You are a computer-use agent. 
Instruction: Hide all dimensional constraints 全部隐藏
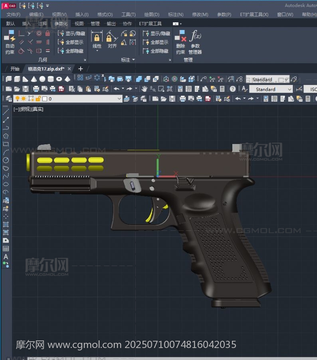click(155, 51)
